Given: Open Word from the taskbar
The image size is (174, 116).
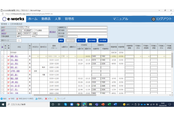Looking at the screenshot, I should coord(115,104).
